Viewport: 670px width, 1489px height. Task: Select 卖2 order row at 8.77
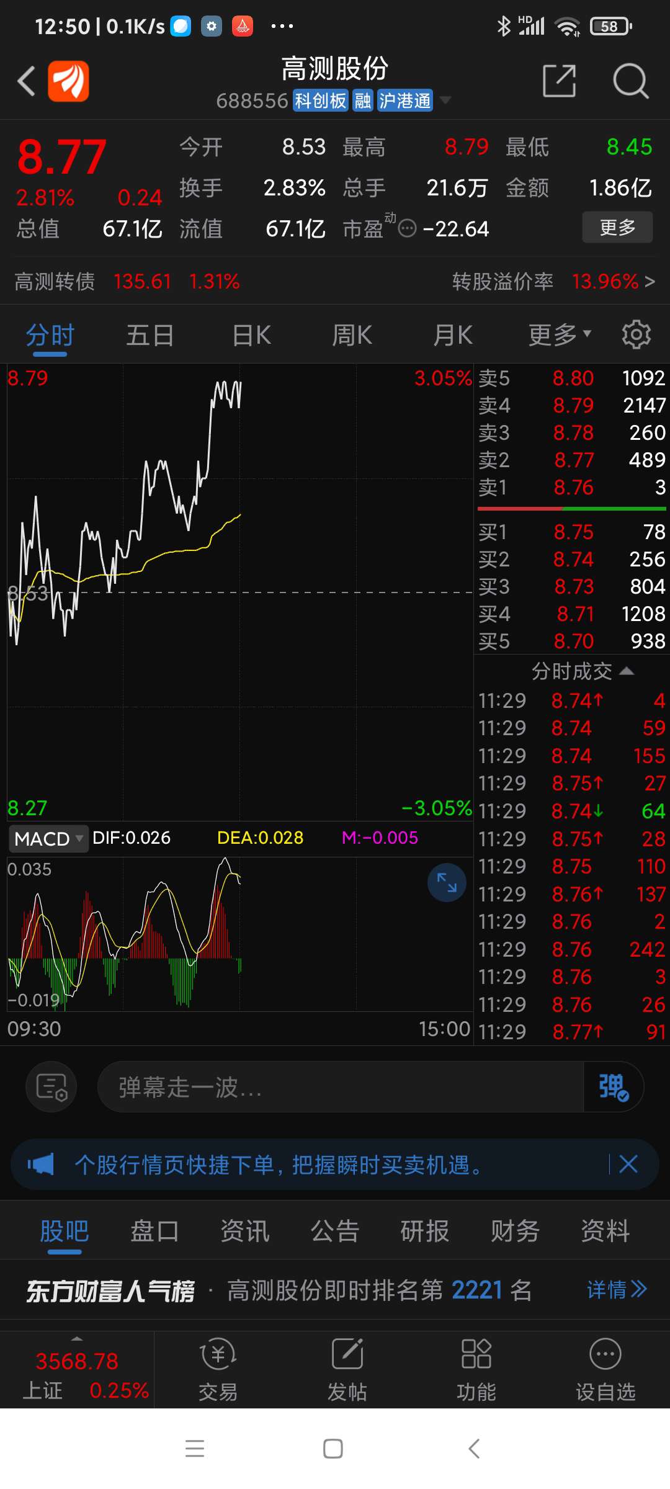(x=572, y=460)
